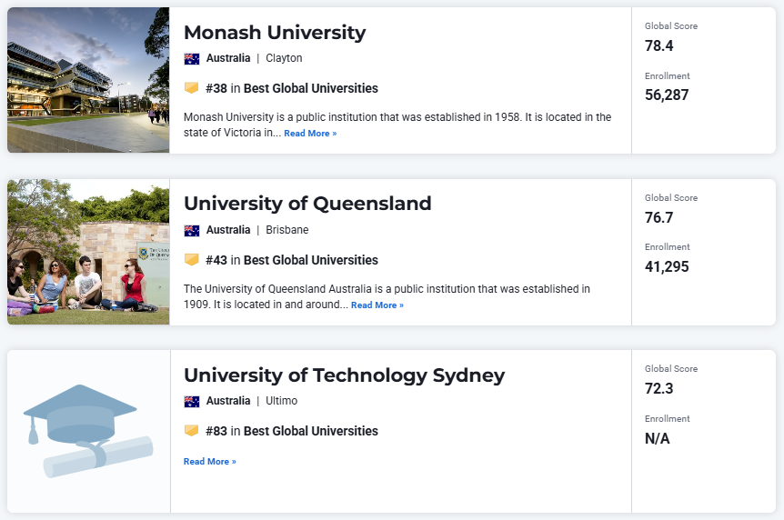Click Read More for University of Queensland
This screenshot has width=784, height=520.
(377, 305)
